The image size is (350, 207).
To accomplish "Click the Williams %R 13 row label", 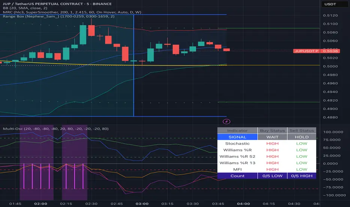I will click(237, 163).
